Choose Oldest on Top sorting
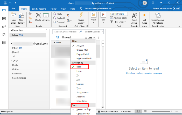Screen dimensions: 182x115 tap(83, 113)
